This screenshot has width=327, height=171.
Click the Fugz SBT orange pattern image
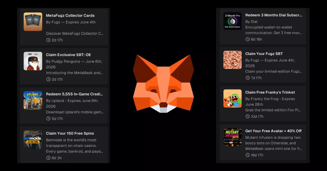232,60
